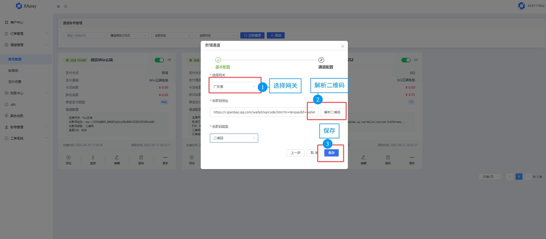Click the 测试 play icon on 微信Win云端 card
The image size is (546, 239).
click(68, 157)
